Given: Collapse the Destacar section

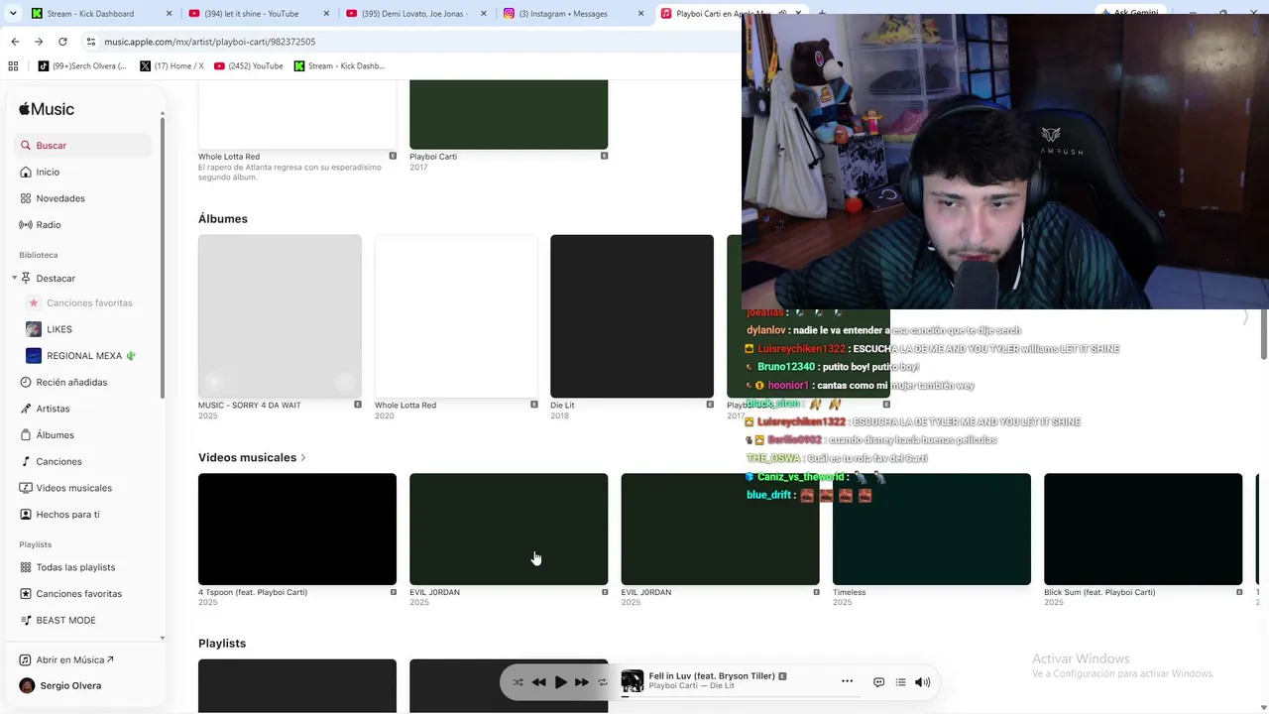Looking at the screenshot, I should click(14, 279).
